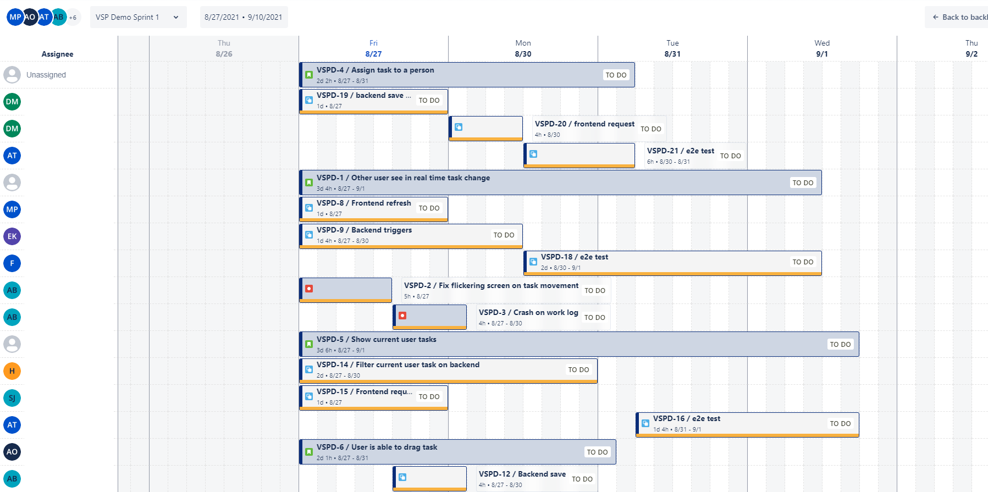Screen dimensions: 988x492
Task: Click the AO assignee avatar in sidebar
Action: (12, 452)
